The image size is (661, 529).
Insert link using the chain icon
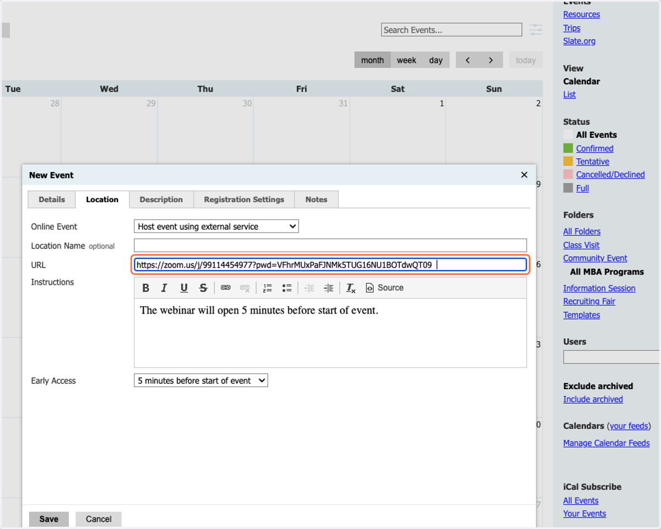(x=226, y=288)
